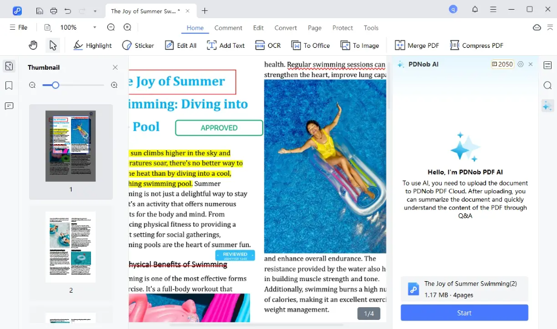The height and width of the screenshot is (329, 557).
Task: Click the search icon on right sidebar
Action: point(547,85)
